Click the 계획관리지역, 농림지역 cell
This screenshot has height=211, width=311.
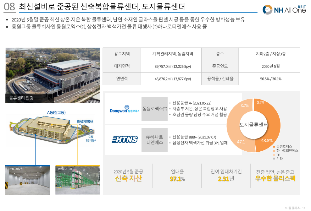(x=171, y=54)
